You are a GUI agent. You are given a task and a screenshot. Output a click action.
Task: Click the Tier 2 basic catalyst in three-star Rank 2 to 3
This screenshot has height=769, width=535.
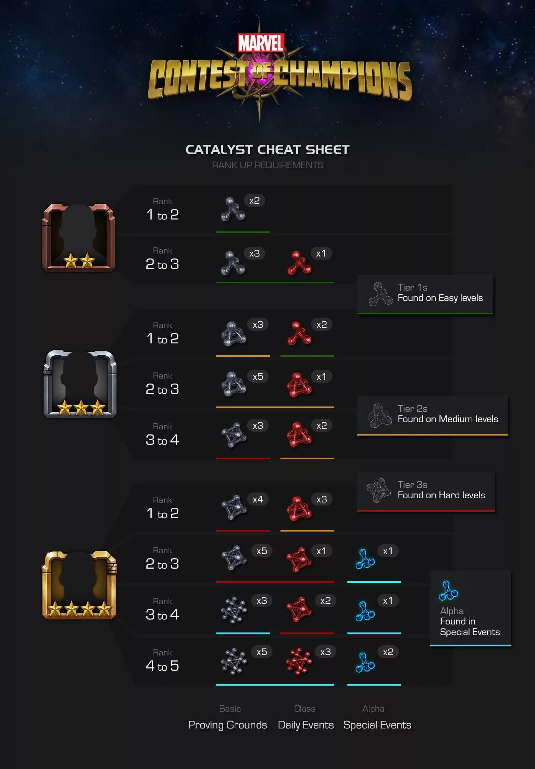[234, 384]
